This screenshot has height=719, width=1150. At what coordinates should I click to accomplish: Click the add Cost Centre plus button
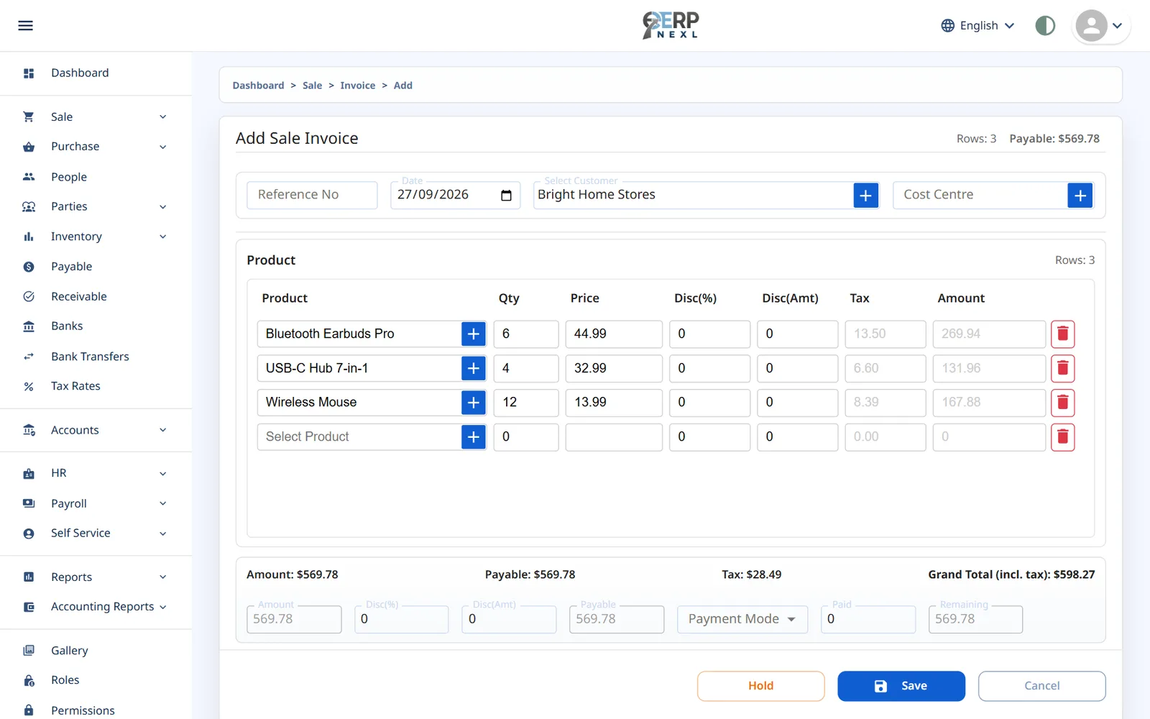point(1080,196)
